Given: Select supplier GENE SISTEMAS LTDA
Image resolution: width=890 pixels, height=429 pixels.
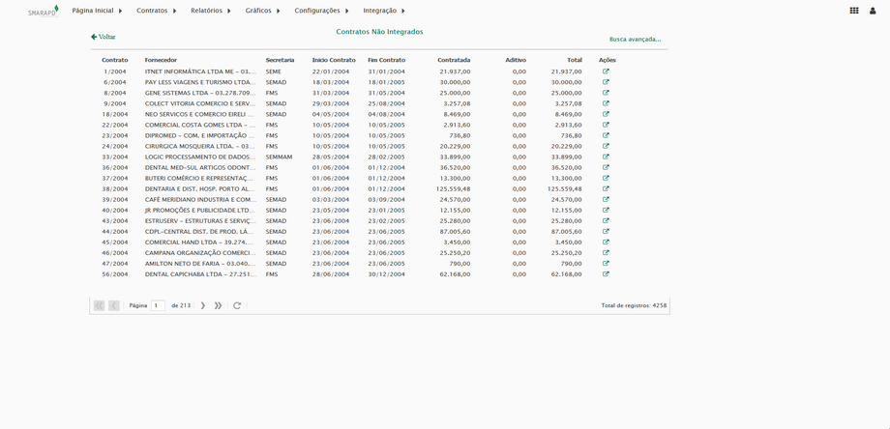Looking at the screenshot, I should coord(200,93).
